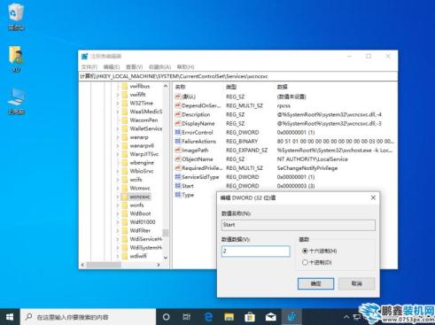Click the value data input field
The height and width of the screenshot is (325, 435).
[x=256, y=251]
